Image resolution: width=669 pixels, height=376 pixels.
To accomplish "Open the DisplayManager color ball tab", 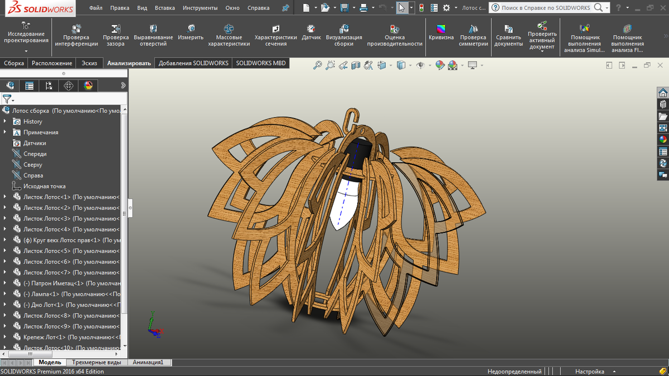I will (x=88, y=86).
